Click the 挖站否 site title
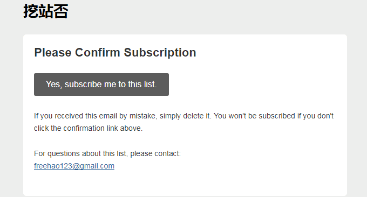367x197 pixels. click(x=46, y=11)
